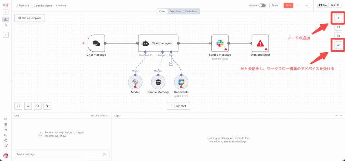Image resolution: width=345 pixels, height=161 pixels.
Task: Click the zoom out magnifier icon
Action: (38, 106)
